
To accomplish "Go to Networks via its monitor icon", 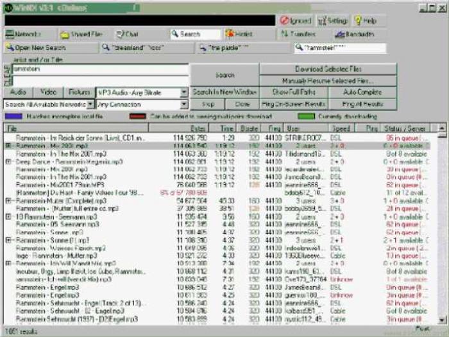I will coord(10,34).
